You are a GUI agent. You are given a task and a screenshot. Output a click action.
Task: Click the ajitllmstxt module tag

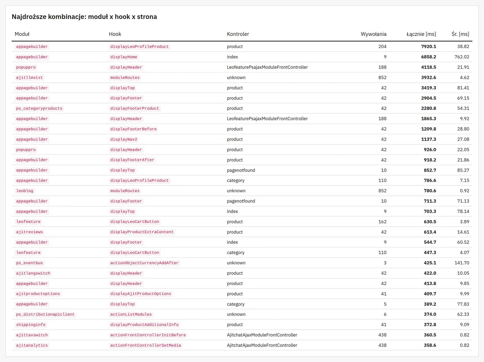coord(29,78)
